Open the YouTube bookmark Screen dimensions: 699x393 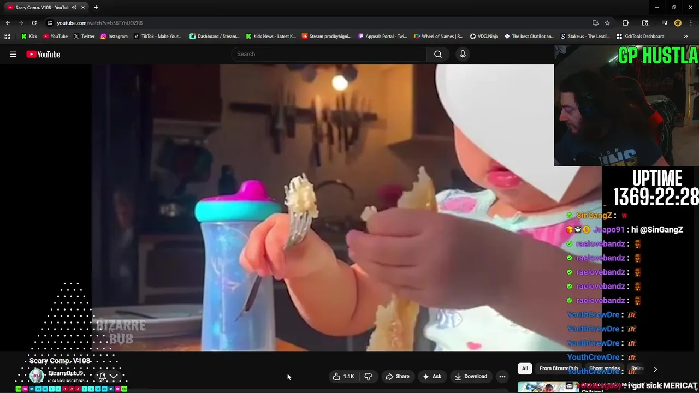click(x=55, y=37)
